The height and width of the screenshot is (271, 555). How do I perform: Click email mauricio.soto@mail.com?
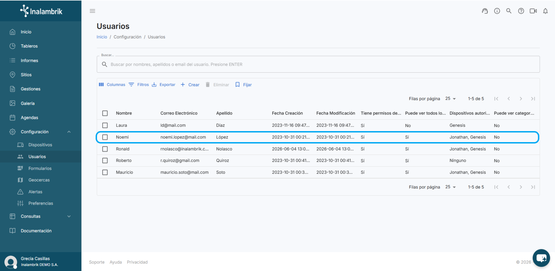(x=184, y=172)
